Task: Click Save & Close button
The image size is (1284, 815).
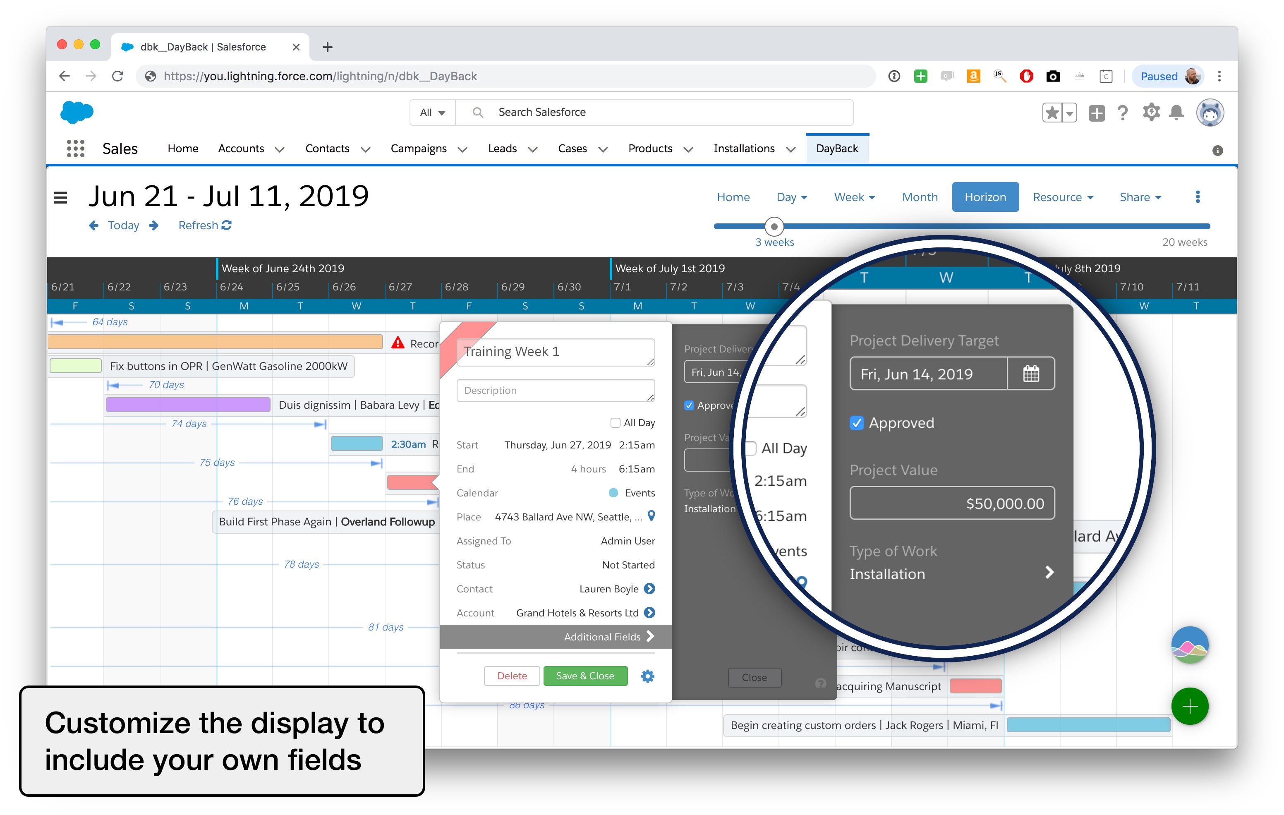Action: pos(585,676)
